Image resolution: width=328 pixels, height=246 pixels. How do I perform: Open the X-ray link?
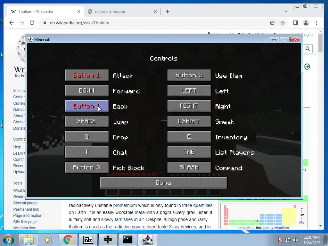coord(174,226)
